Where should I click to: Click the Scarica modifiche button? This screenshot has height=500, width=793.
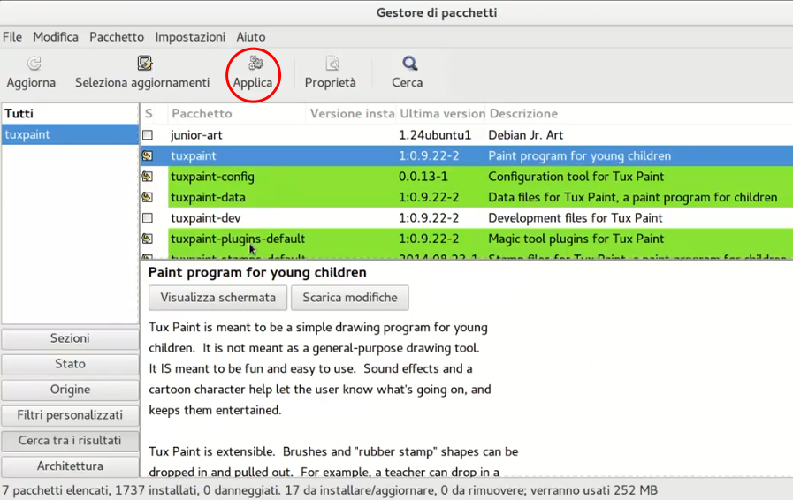349,298
